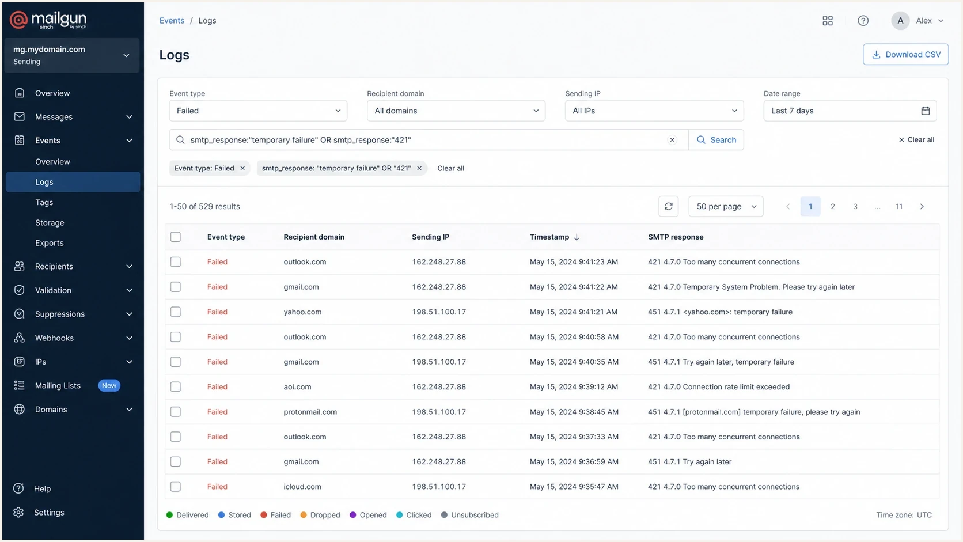Click the Suppressions icon
963x542 pixels.
pos(20,314)
